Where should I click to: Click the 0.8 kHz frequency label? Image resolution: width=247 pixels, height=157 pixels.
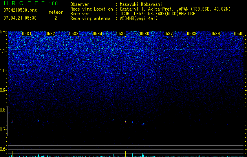tap(3, 110)
